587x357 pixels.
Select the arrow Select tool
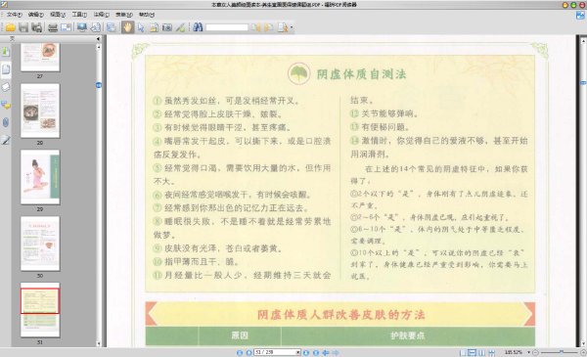click(x=141, y=27)
